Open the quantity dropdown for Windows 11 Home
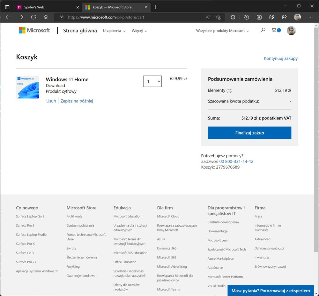The image size is (319, 296). (x=152, y=81)
